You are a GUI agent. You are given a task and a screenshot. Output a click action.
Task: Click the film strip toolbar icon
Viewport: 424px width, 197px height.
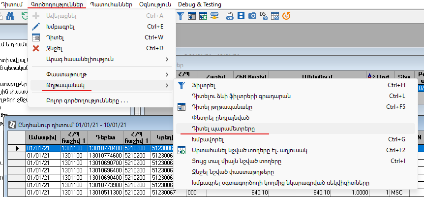(x=240, y=16)
